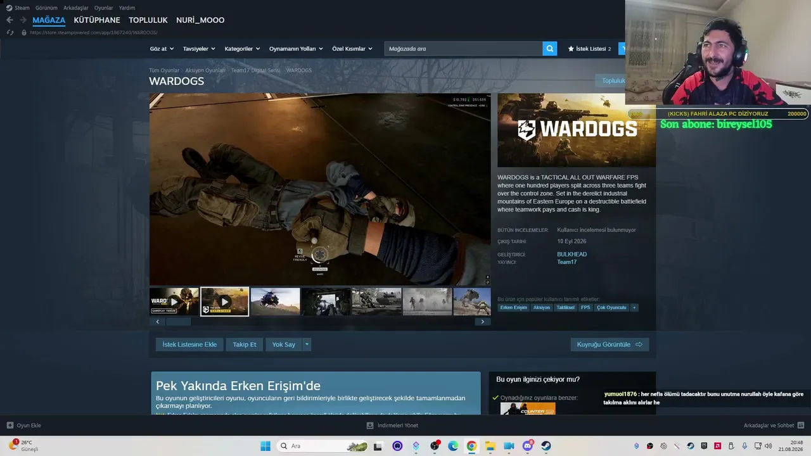Open the Arkadaşlar menu
Viewport: 811px width, 456px height.
pyautogui.click(x=76, y=8)
